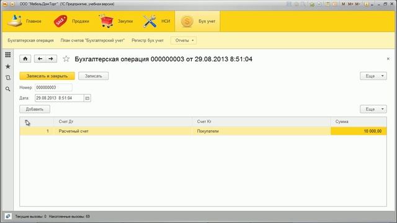This screenshot has height=223, width=397.
Task: Click the Записать button
Action: (x=94, y=76)
